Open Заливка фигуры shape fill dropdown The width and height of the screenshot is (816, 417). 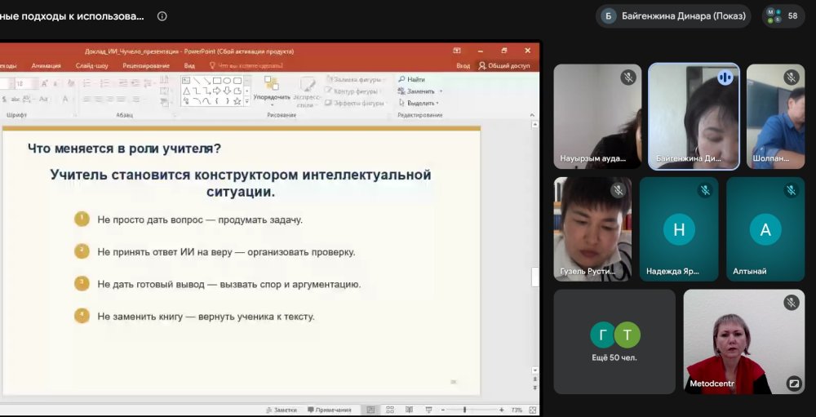pos(356,80)
